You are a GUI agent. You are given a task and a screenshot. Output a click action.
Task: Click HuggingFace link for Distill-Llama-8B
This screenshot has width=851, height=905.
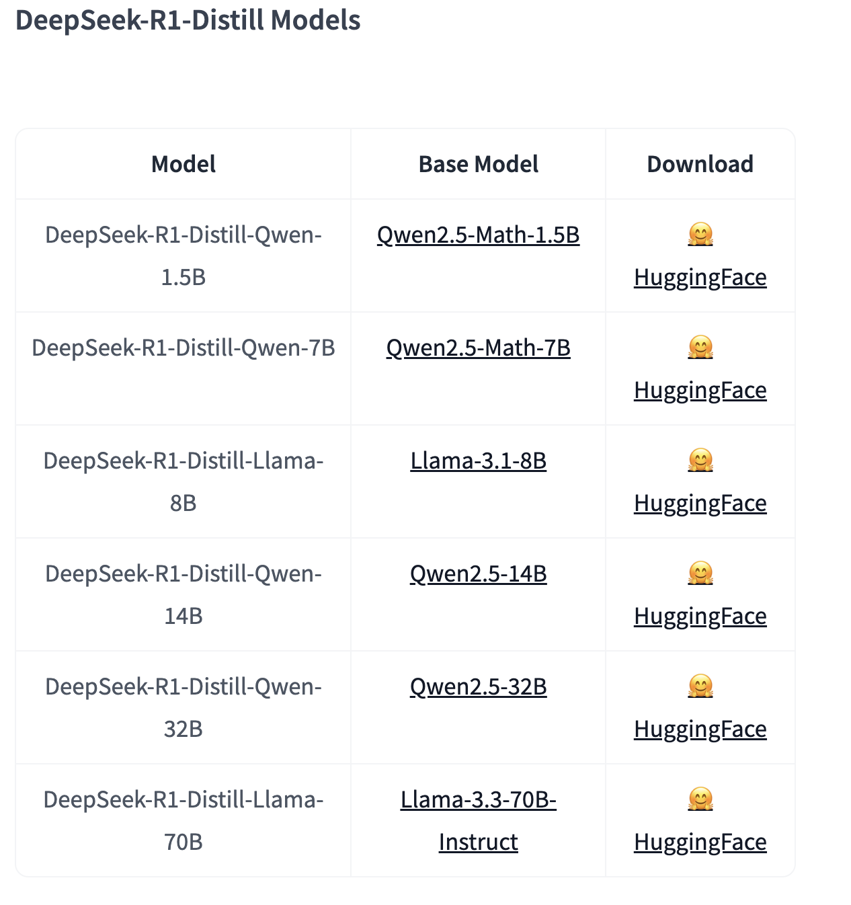pyautogui.click(x=700, y=504)
